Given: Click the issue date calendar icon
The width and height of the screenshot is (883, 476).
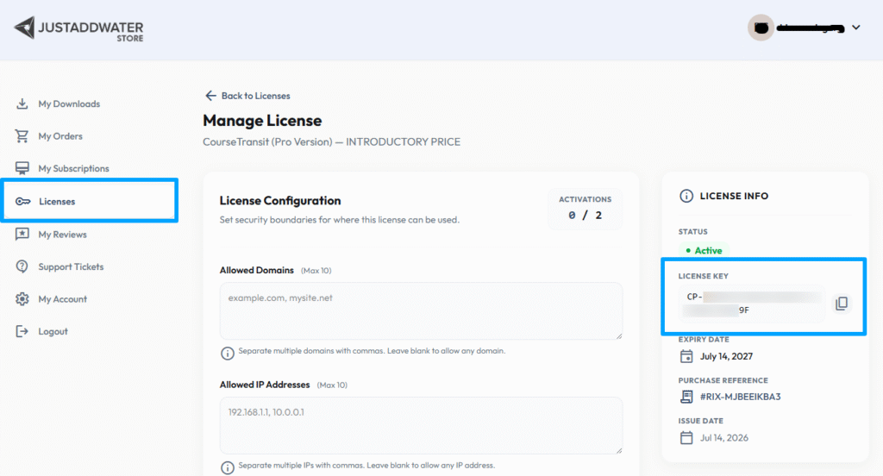Looking at the screenshot, I should 686,438.
